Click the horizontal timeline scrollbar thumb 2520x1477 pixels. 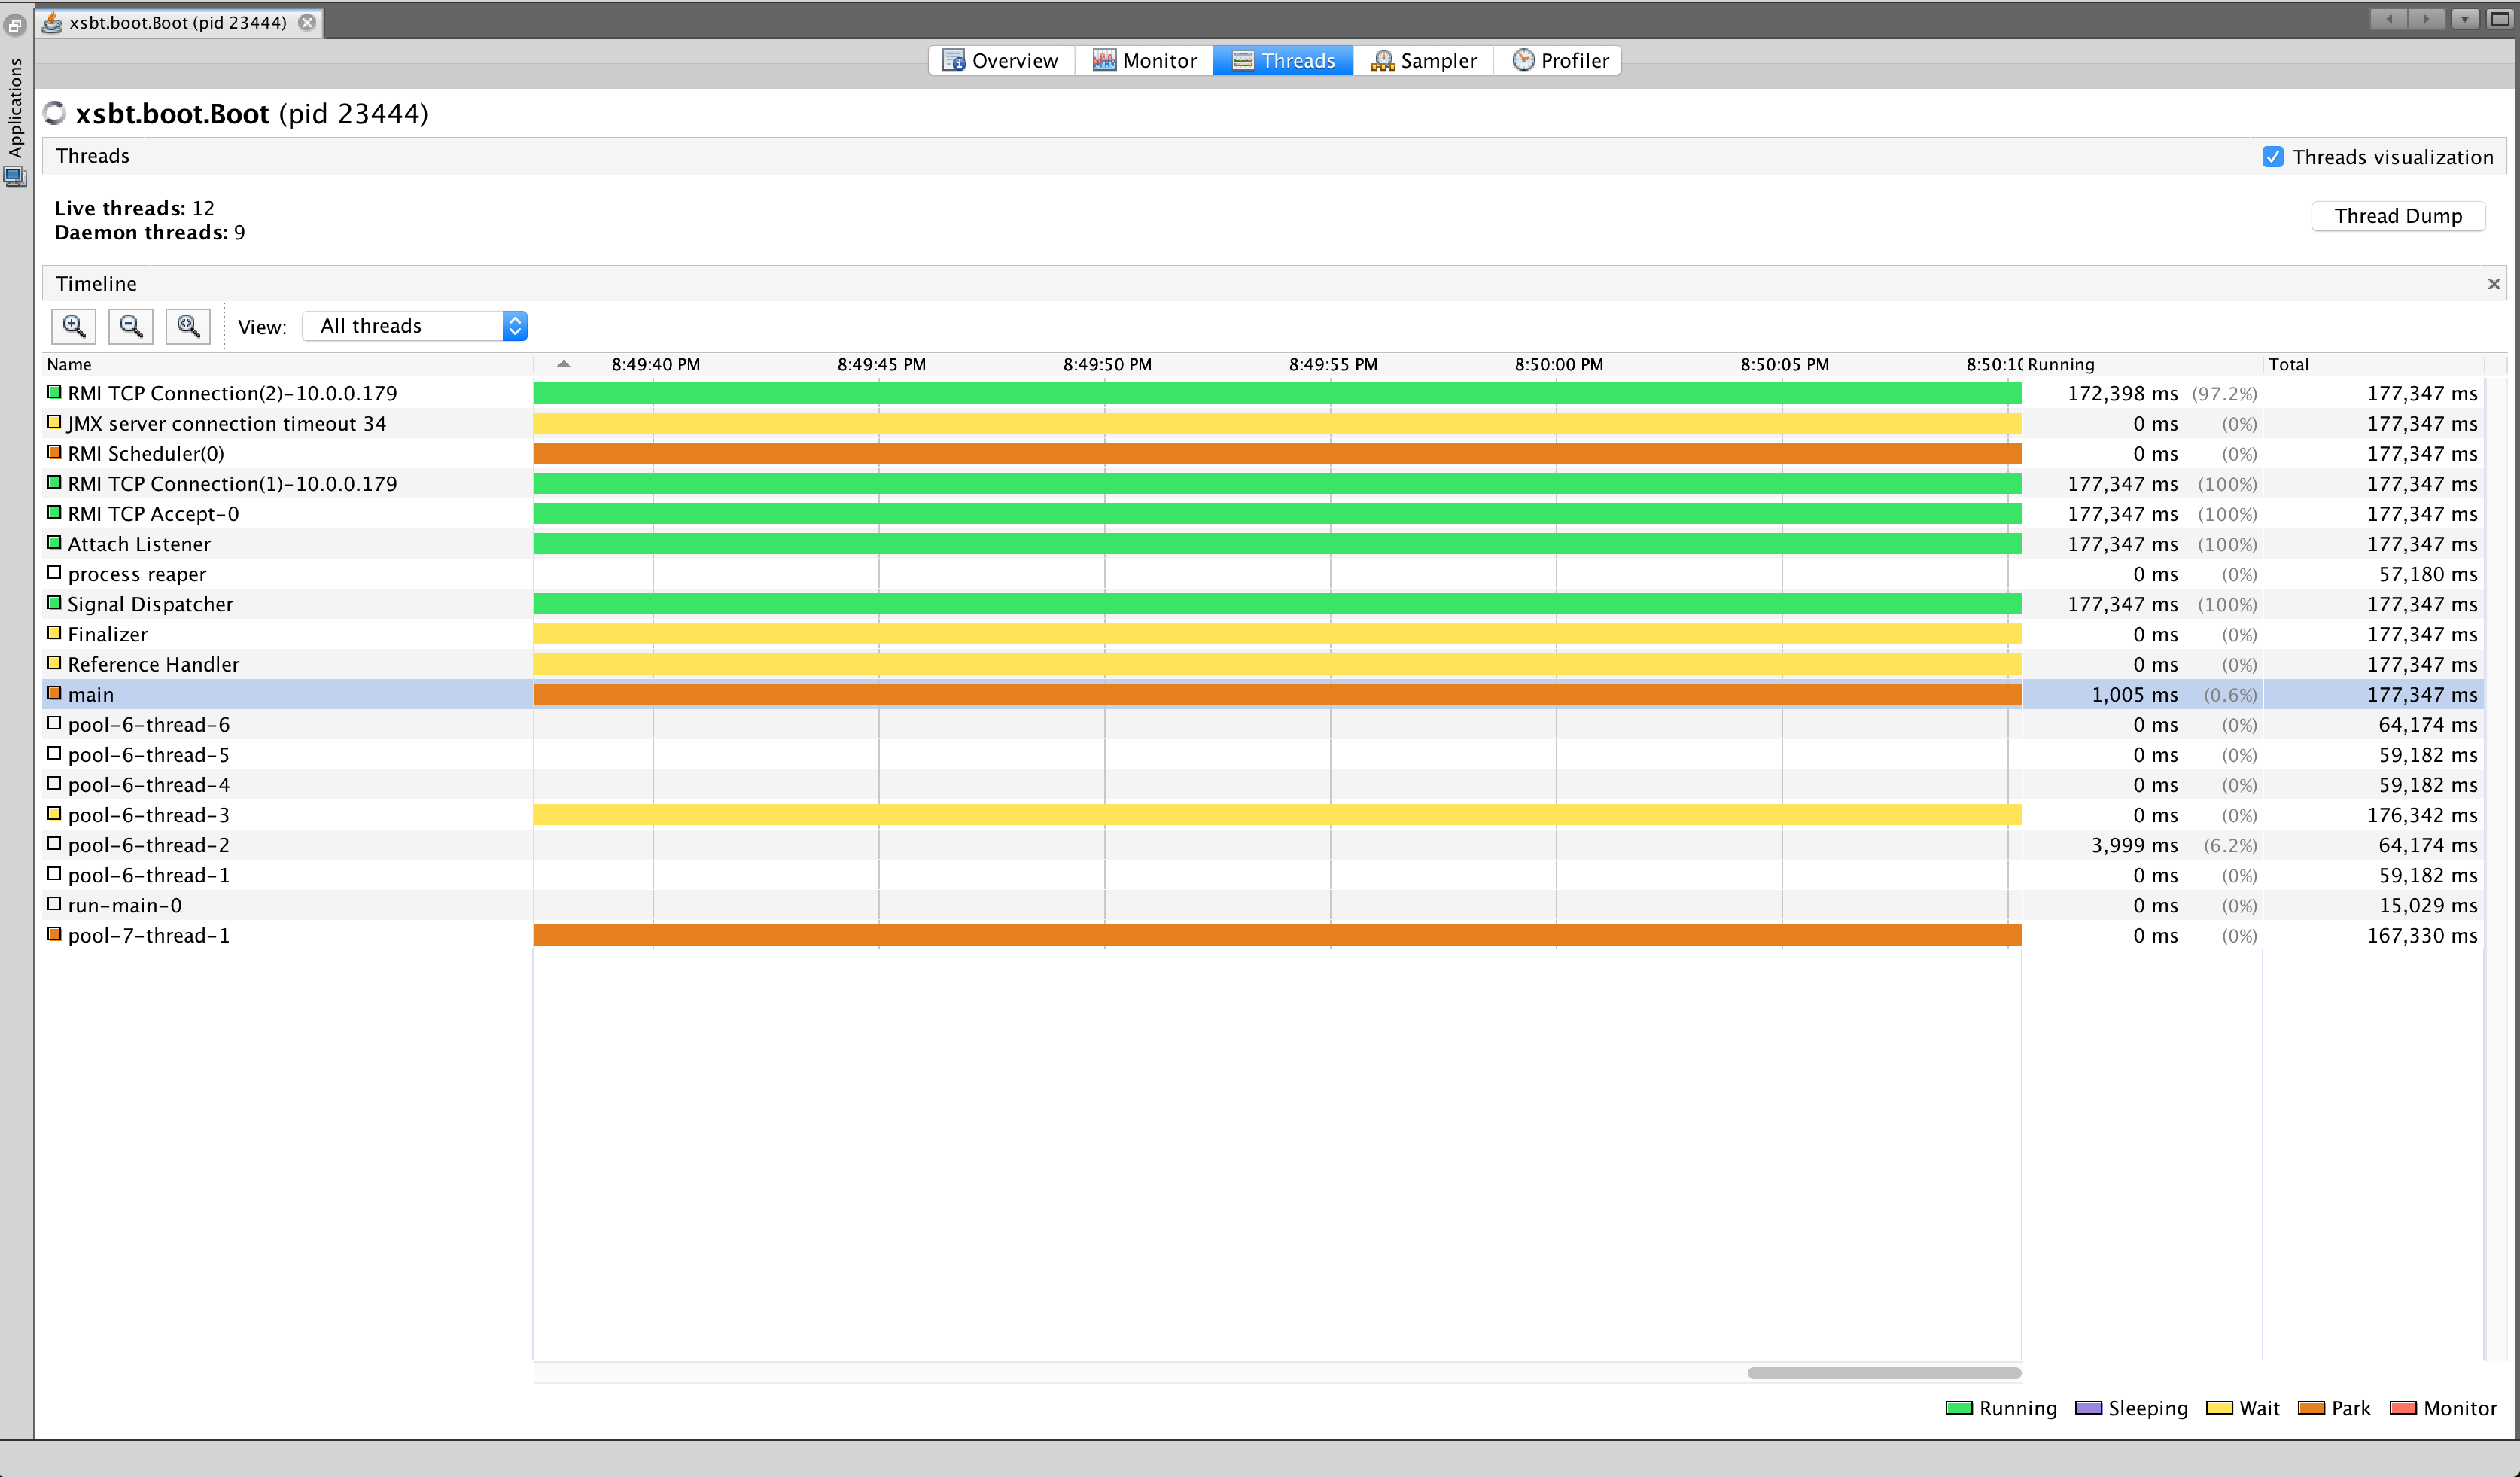click(1883, 1373)
